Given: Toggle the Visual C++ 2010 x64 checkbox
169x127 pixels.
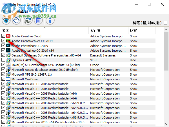Looking at the screenshot, I should [x=3, y=122].
